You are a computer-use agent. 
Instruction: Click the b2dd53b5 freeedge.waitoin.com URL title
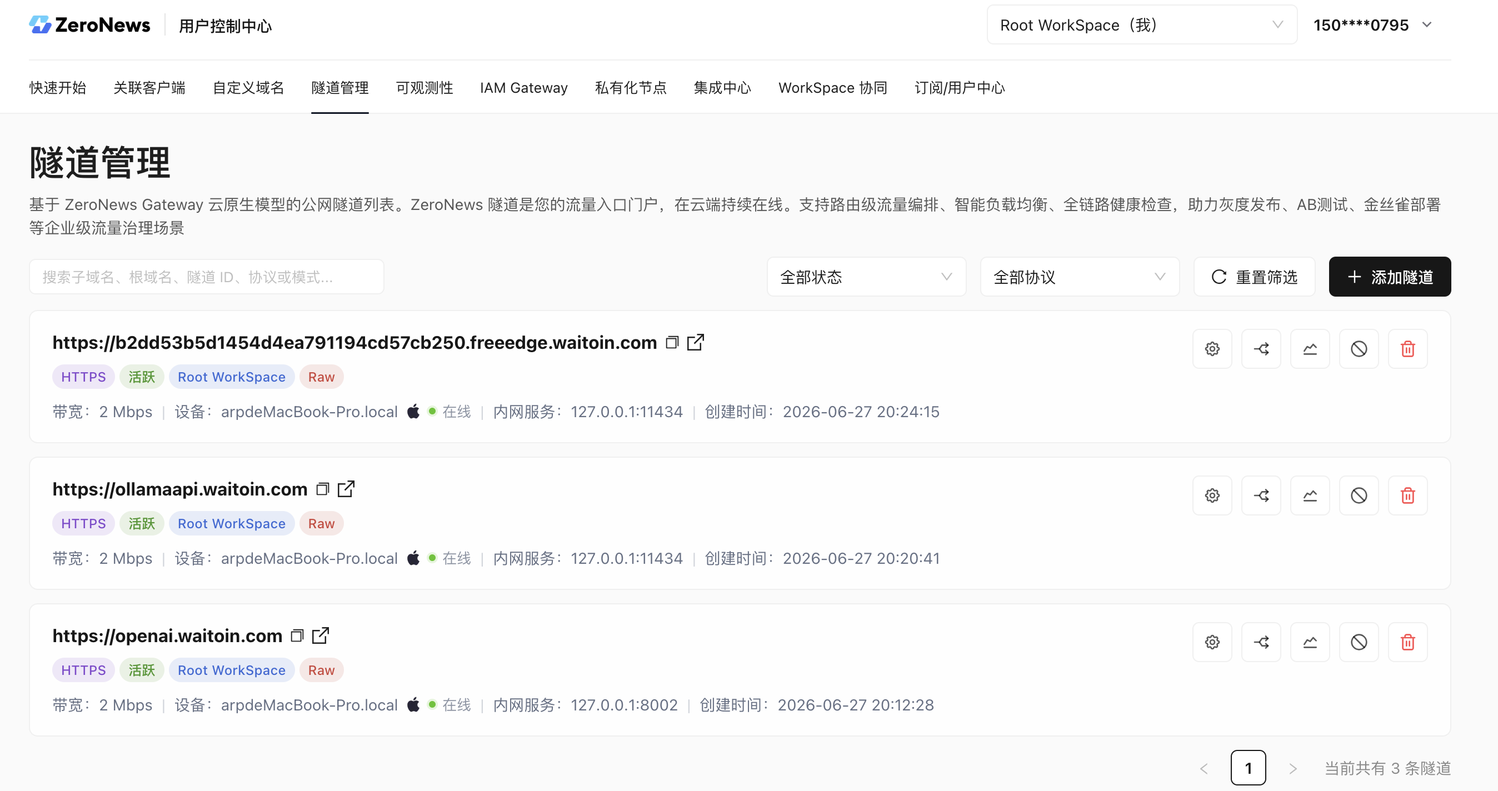(x=354, y=343)
